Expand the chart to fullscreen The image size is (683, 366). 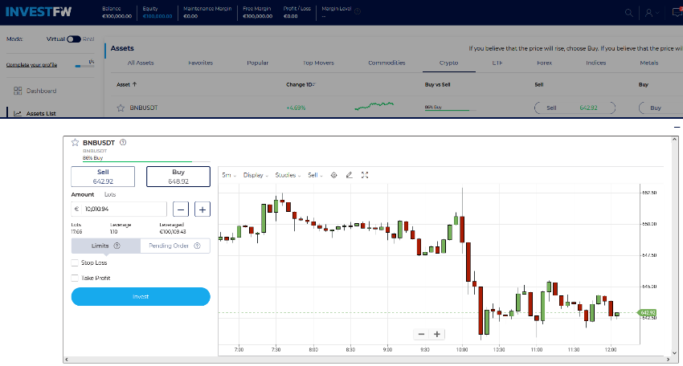(x=365, y=175)
